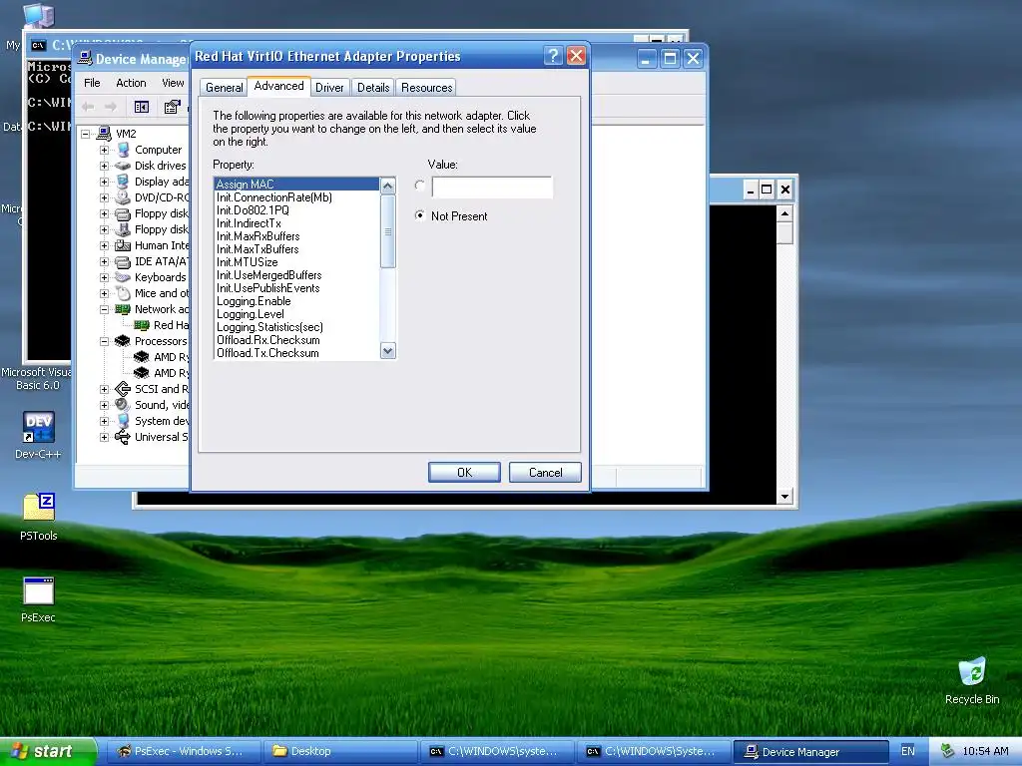This screenshot has height=766, width=1022.
Task: Click the SCSI and RAID controllers icon
Action: click(123, 389)
